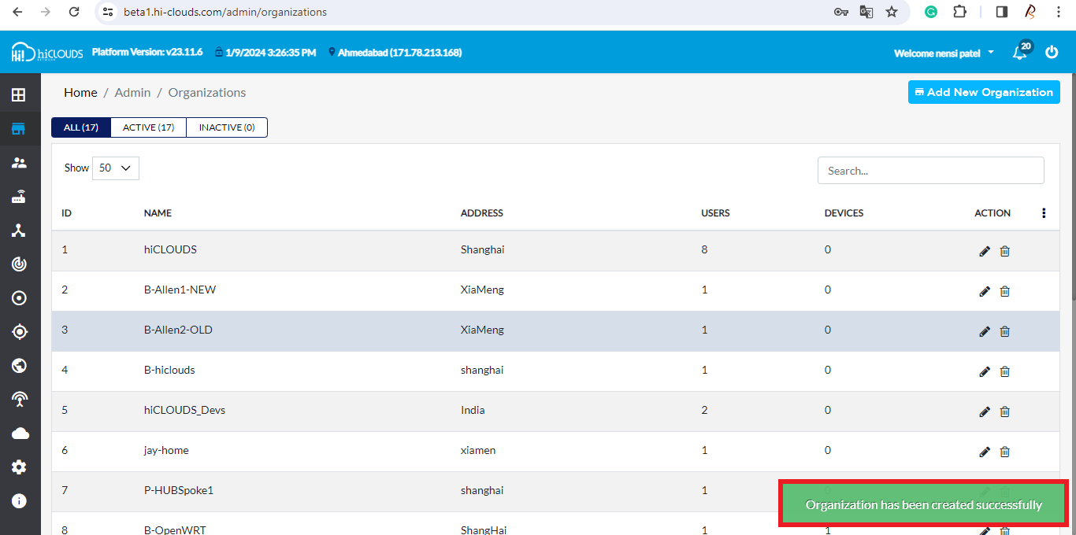Delete the B-Allen1-NEW organization

[x=1004, y=291]
